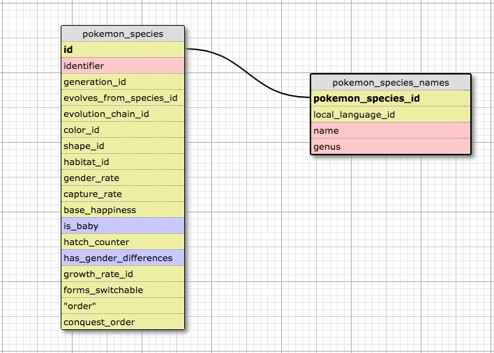This screenshot has height=353, width=494.
Task: Click the genus row
Action: pyautogui.click(x=391, y=146)
